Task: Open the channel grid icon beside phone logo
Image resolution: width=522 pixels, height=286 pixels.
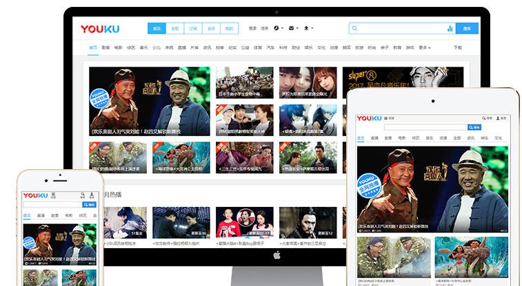Action: 53,195
